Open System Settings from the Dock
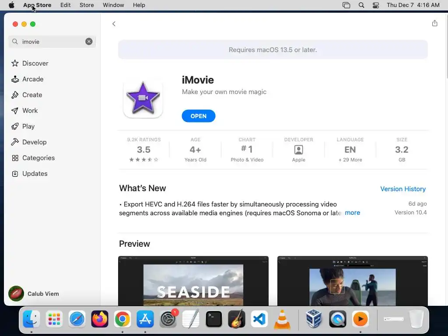 tap(168, 319)
